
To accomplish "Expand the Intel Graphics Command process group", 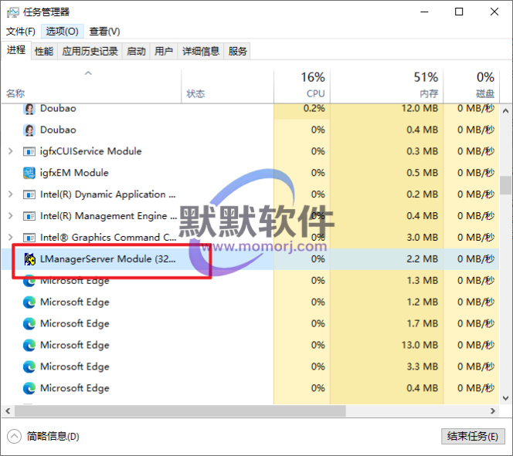I will click(10, 238).
